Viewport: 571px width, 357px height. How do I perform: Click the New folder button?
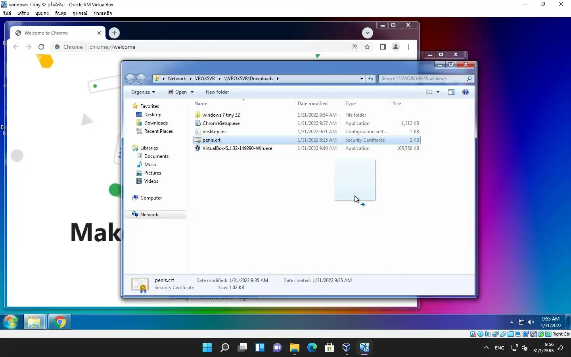pyautogui.click(x=217, y=92)
